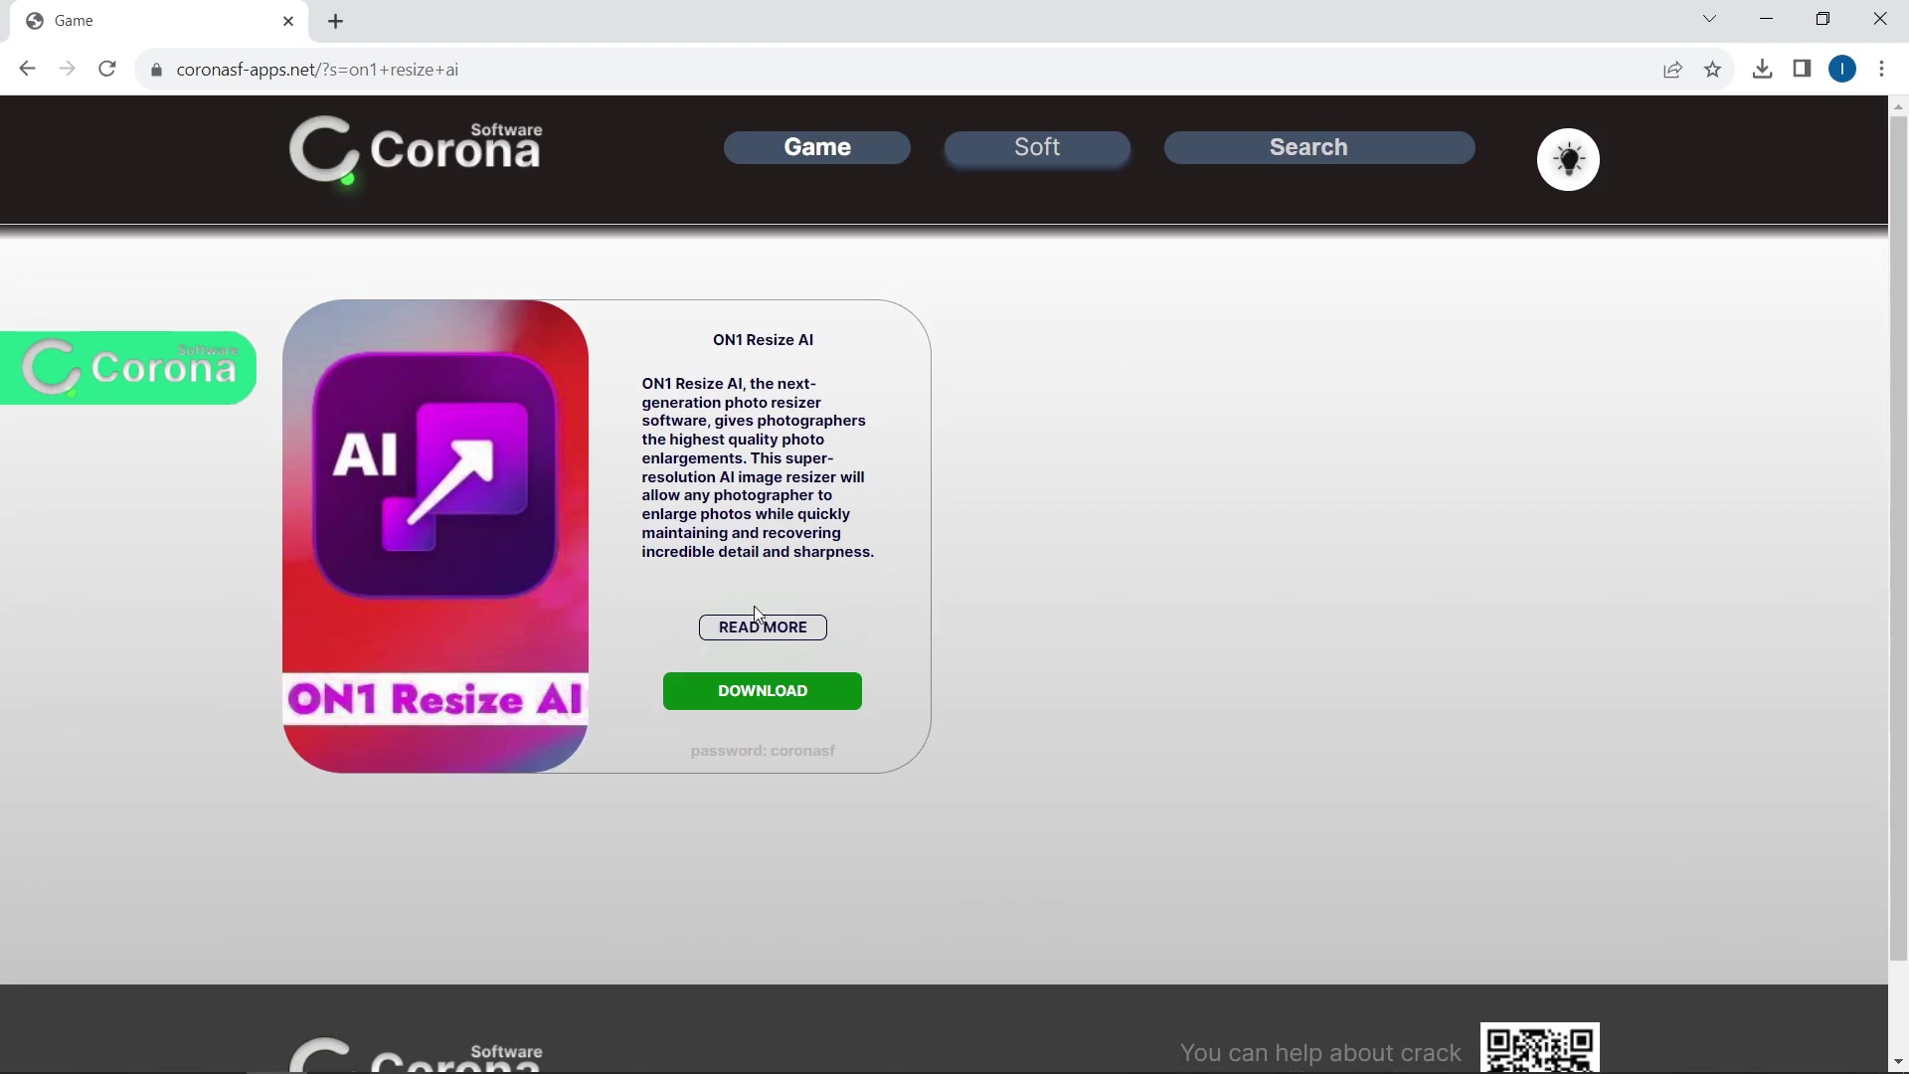
Task: Open the Game navigation item
Action: pos(817,147)
